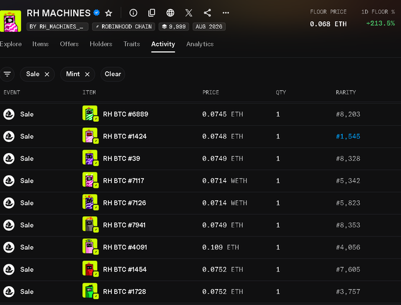401x305 pixels.
Task: Click the sale icon for RH BTC #7126
Action: 9,203
